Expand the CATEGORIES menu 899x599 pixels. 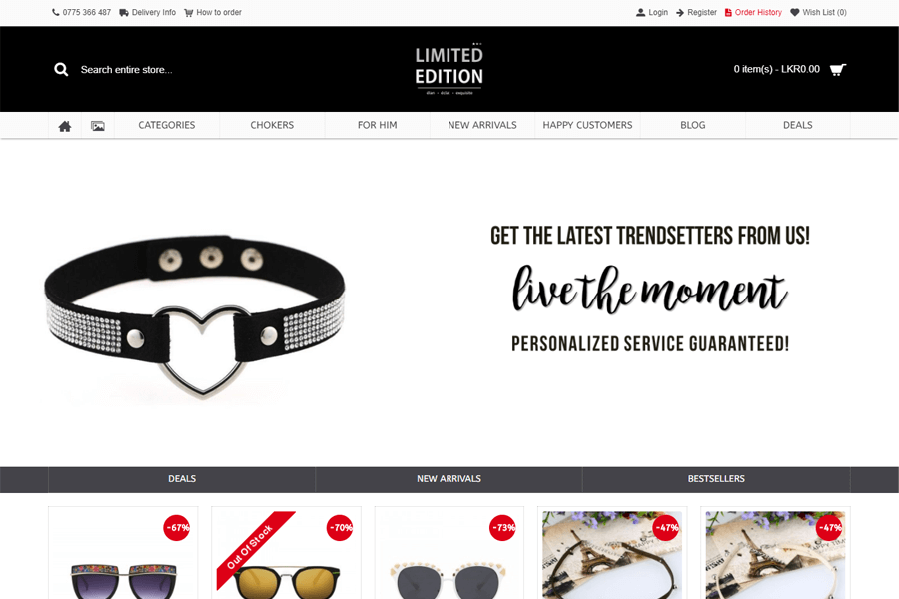[167, 125]
